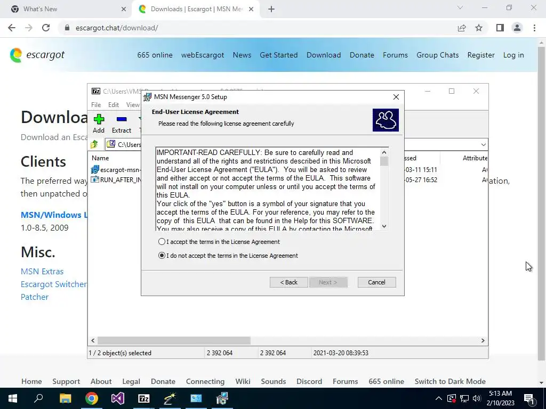546x409 pixels.
Task: Open the webEscargot nav link
Action: (203, 55)
